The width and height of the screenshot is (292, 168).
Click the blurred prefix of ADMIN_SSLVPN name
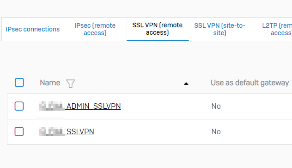(52, 106)
